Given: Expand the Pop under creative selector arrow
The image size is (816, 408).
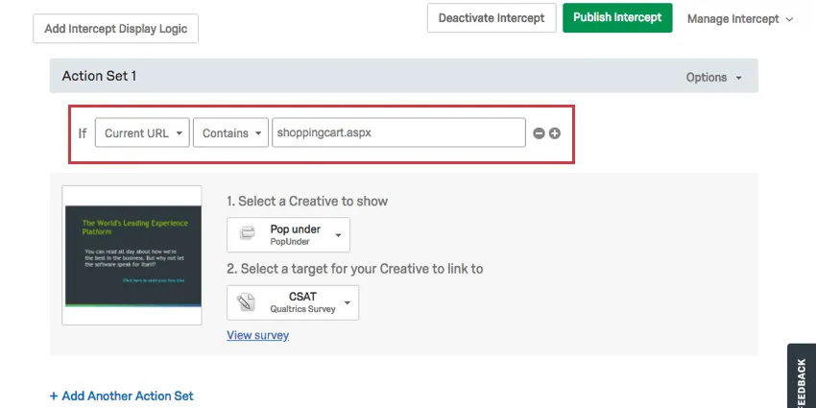Looking at the screenshot, I should [x=338, y=233].
